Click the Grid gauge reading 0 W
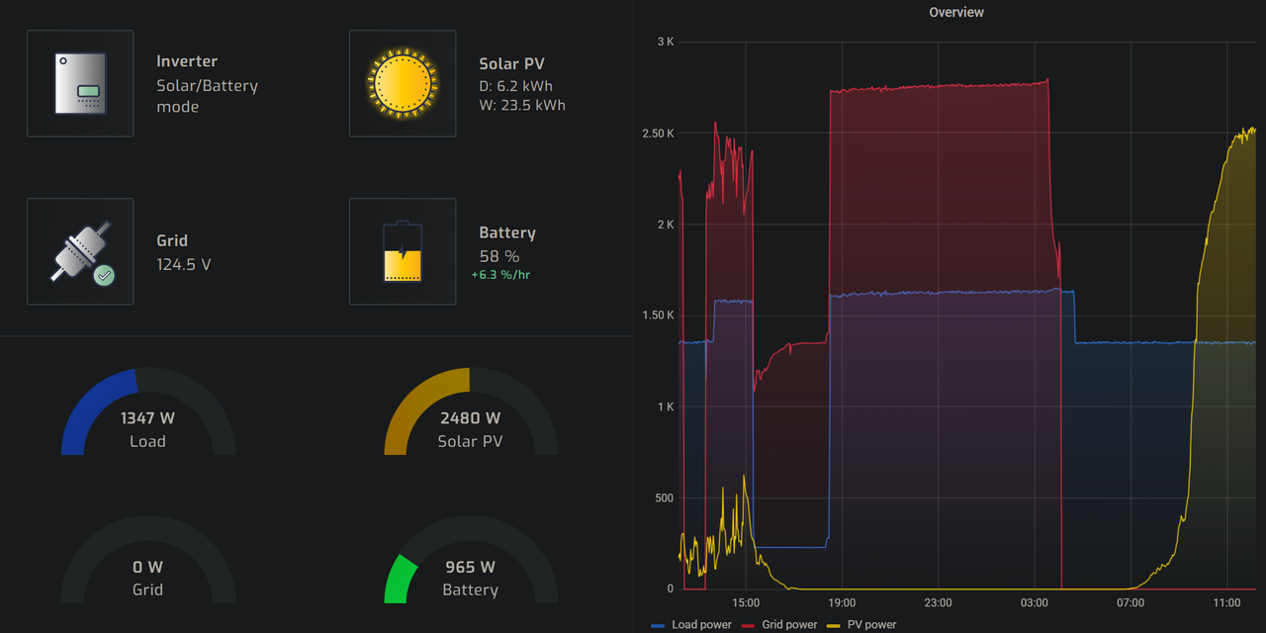The height and width of the screenshot is (633, 1266). (148, 560)
